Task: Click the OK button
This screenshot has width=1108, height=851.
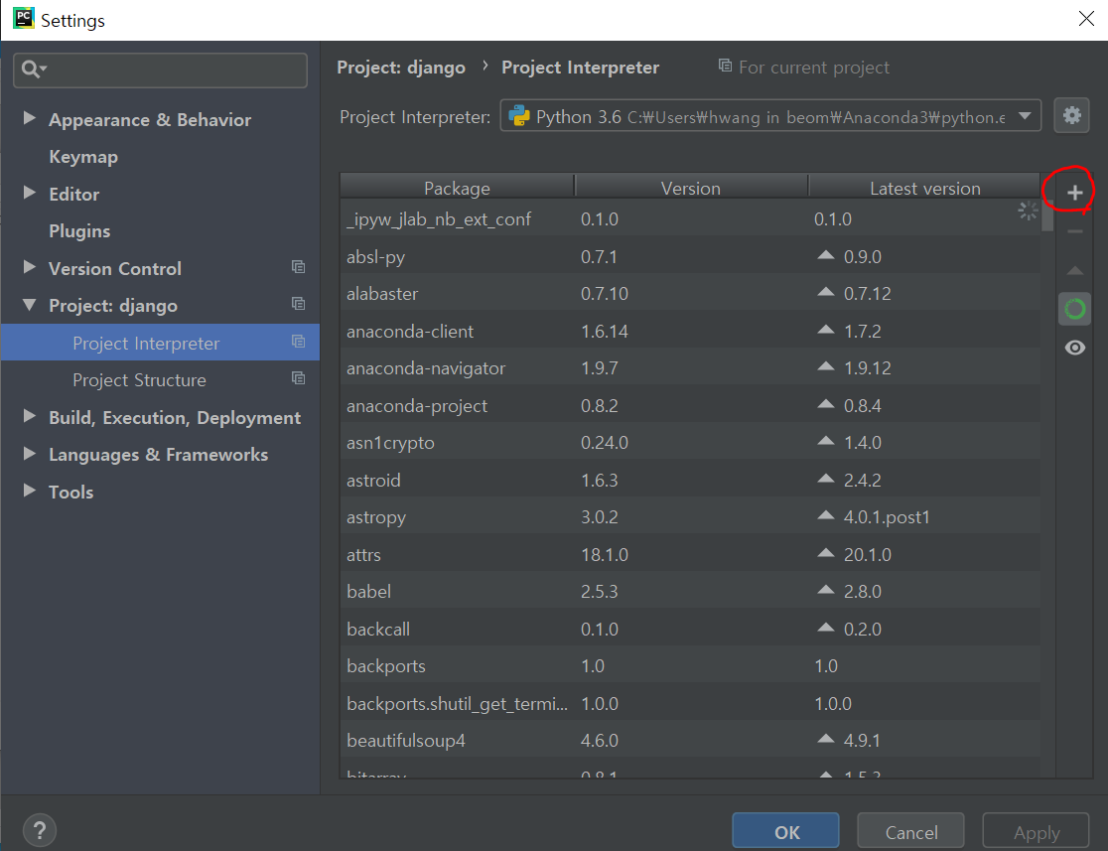Action: [785, 831]
